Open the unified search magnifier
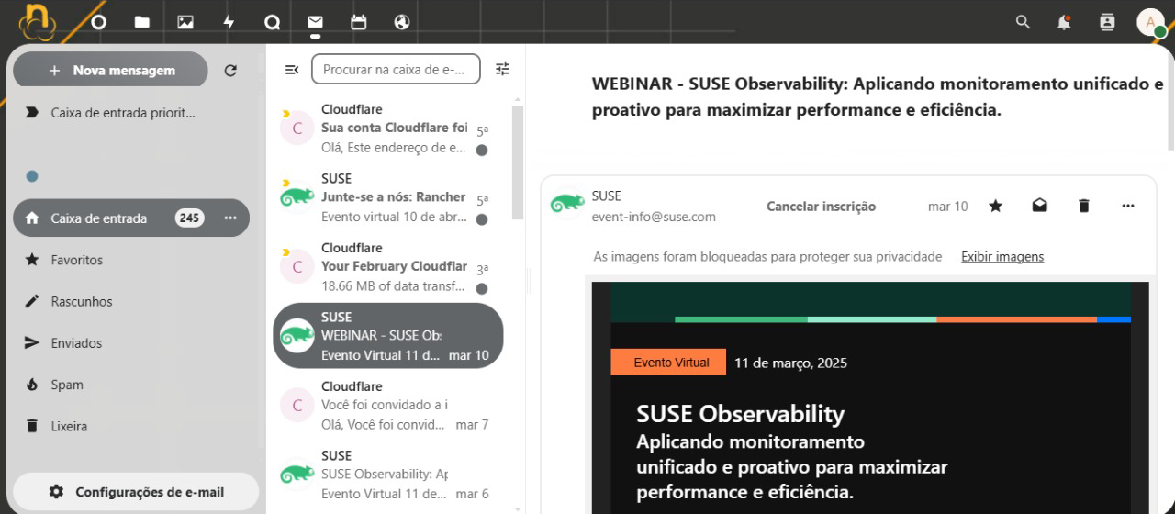Viewport: 1175px width, 514px height. coord(1023,22)
